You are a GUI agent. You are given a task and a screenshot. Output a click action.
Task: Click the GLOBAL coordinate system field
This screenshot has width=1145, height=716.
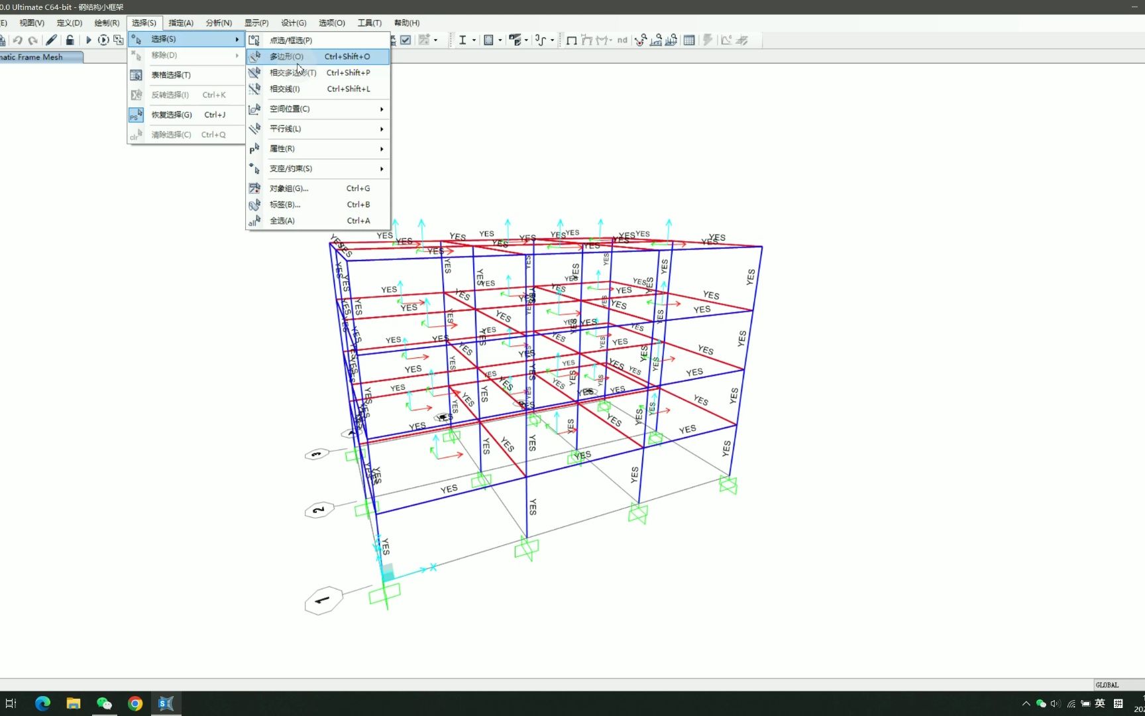[1107, 685]
